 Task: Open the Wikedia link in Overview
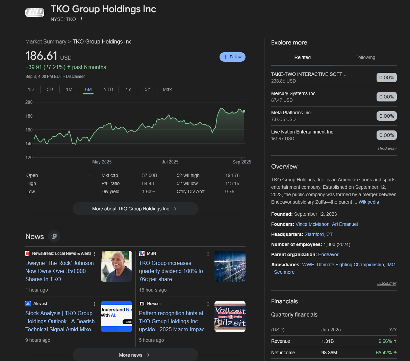coord(368,202)
